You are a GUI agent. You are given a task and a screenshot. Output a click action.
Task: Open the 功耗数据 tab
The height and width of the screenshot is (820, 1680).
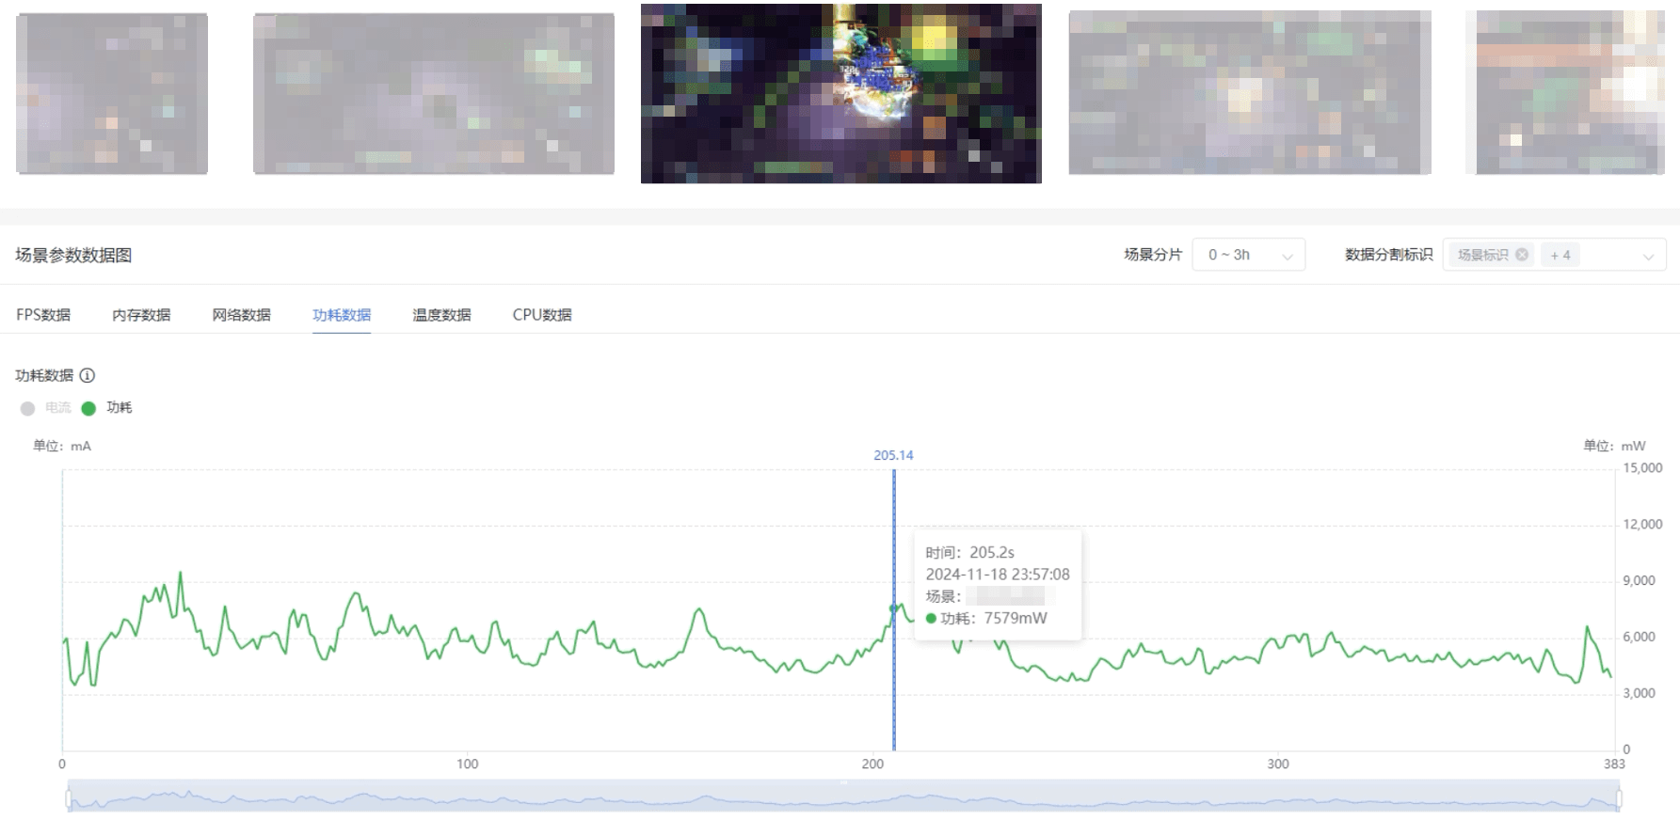tap(342, 315)
